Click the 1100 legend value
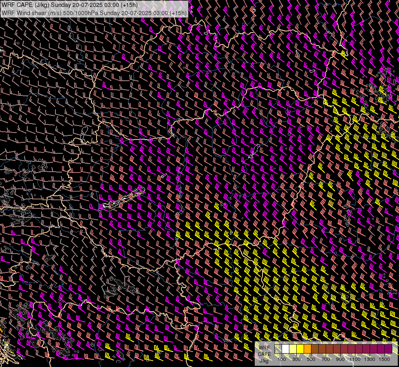 (355, 359)
